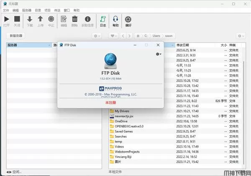This screenshot has width=251, height=176.
Task: Click the 下载 download arrow icon
Action: click(x=30, y=19)
